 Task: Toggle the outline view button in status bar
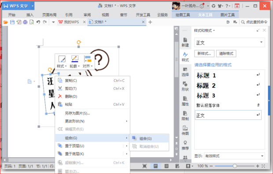pyautogui.click(x=166, y=166)
